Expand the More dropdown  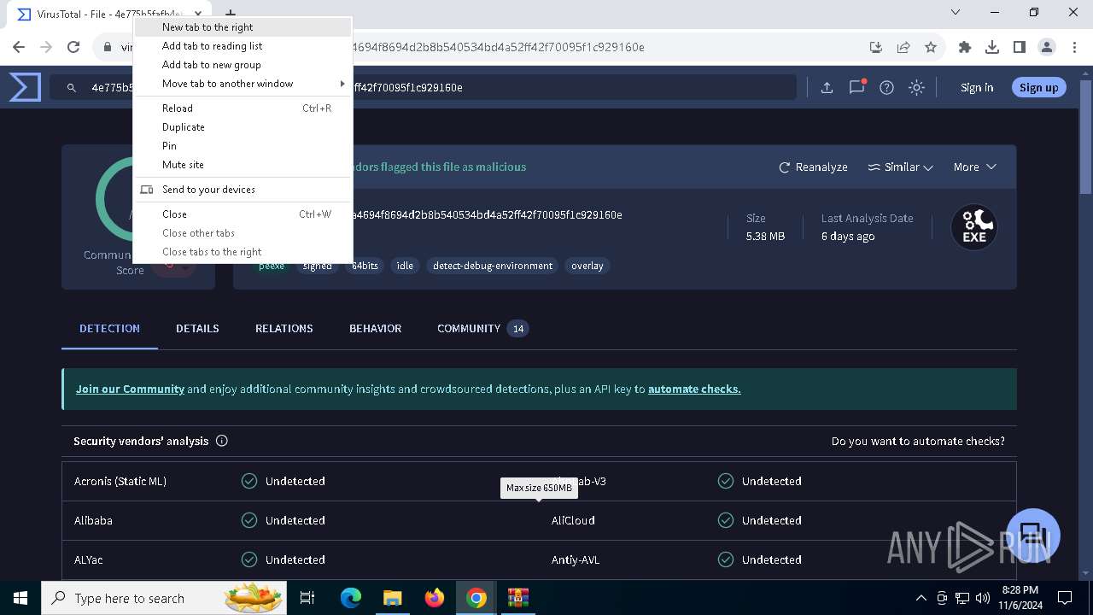(x=974, y=167)
